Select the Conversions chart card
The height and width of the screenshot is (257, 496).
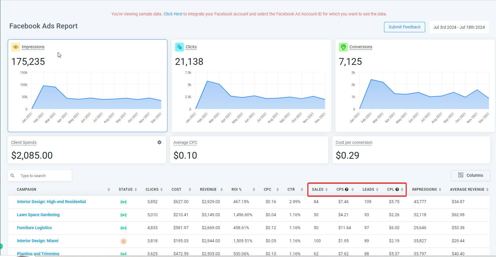pos(415,86)
